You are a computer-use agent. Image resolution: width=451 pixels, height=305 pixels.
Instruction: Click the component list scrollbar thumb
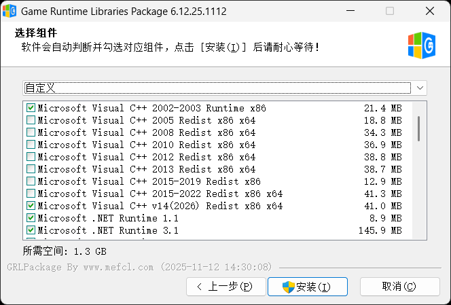(x=419, y=128)
